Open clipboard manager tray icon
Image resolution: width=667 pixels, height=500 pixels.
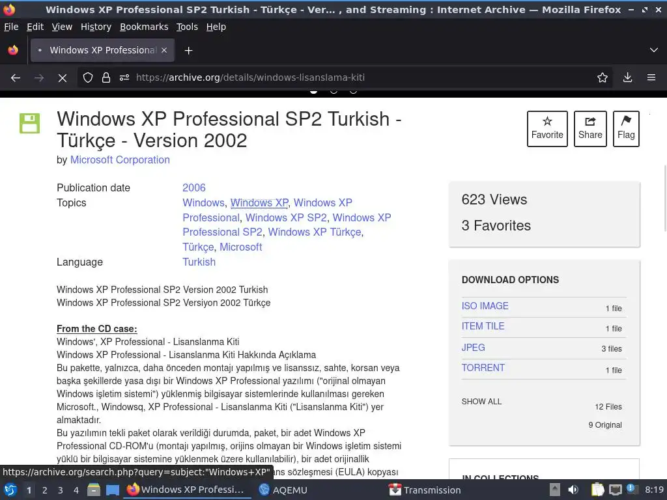point(598,490)
